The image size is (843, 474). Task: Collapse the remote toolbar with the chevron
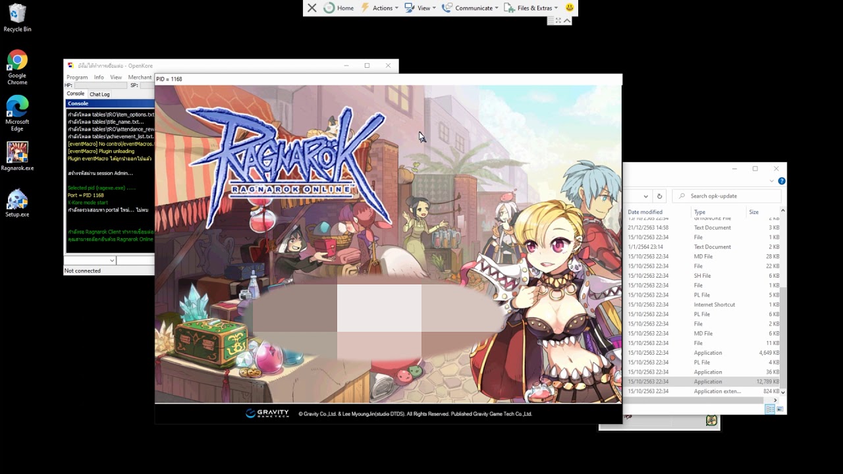point(567,20)
